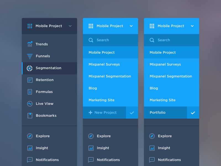
Task: Click Insight label in left panel
Action: click(x=42, y=148)
